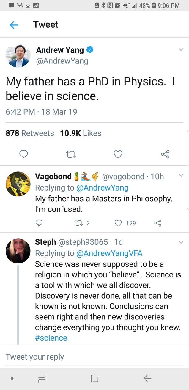Screen dimensions: 189x390
Task: Share Andrew Yang's tweet
Action: [165, 154]
